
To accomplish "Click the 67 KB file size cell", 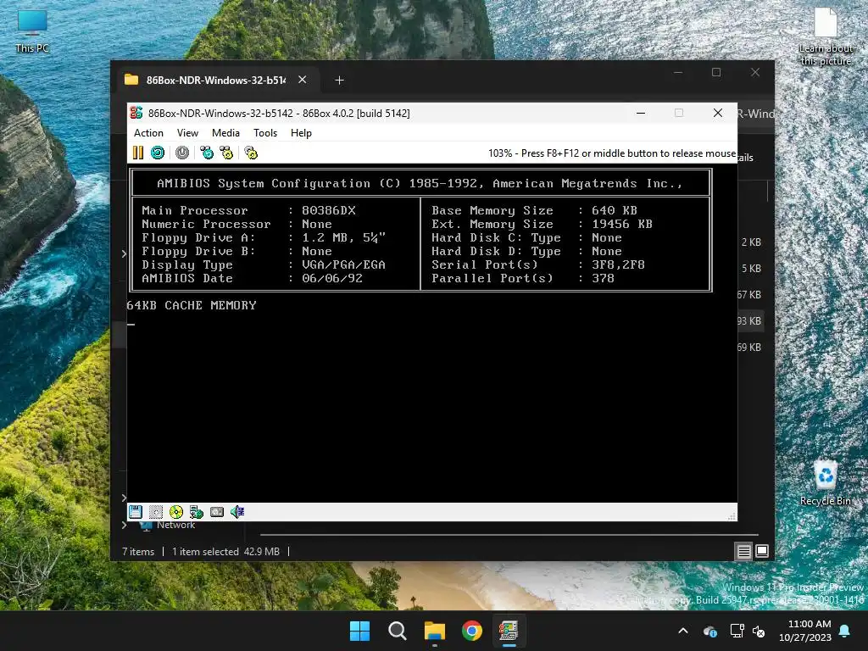I will point(749,294).
